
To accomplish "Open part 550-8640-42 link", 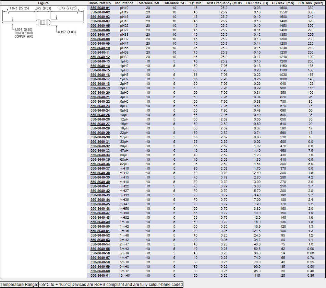I will pyautogui.click(x=100, y=191).
